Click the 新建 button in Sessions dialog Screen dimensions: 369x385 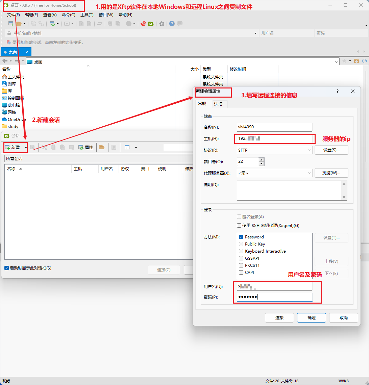pos(13,147)
